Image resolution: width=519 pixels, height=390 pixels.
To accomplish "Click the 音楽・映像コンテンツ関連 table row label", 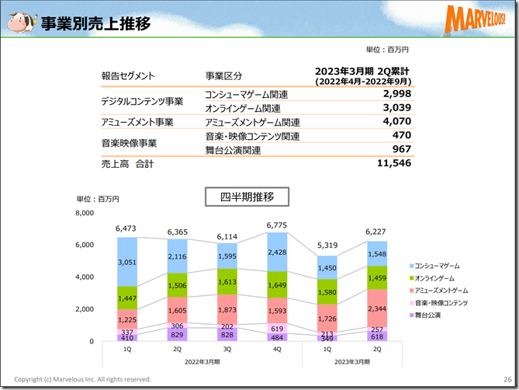I will (252, 137).
